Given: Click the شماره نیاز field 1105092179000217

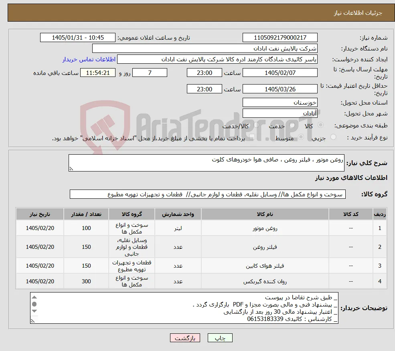Looking at the screenshot, I should (x=280, y=38).
